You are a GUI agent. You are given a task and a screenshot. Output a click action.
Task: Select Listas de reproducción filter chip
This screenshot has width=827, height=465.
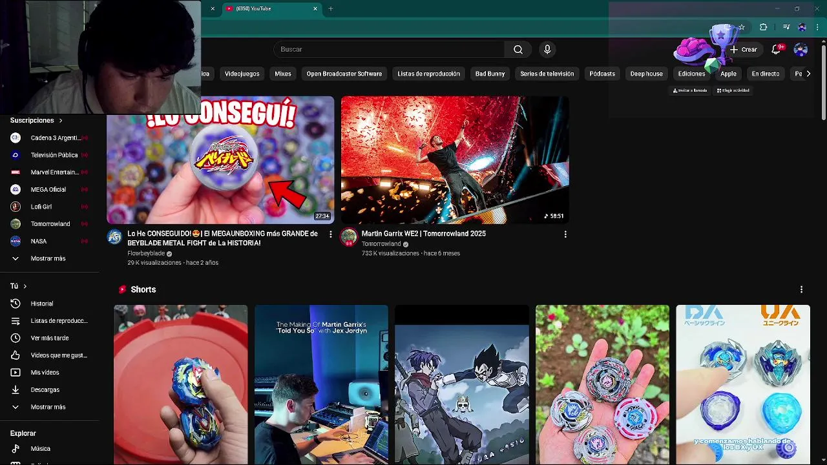tap(429, 74)
